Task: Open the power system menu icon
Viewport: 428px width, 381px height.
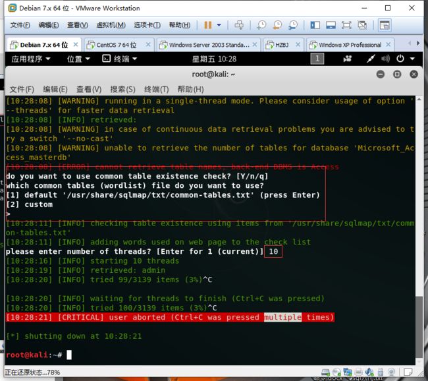Action: 400,59
